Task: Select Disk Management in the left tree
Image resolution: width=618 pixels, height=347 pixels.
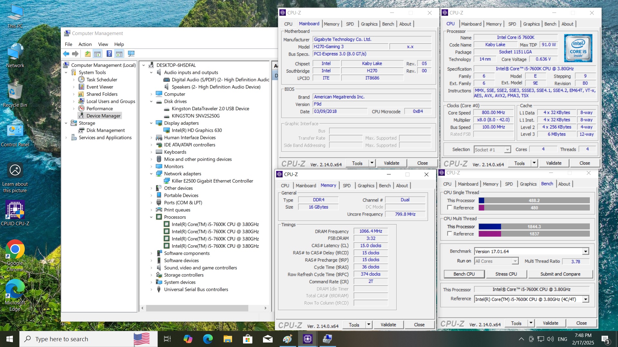Action: pyautogui.click(x=106, y=130)
